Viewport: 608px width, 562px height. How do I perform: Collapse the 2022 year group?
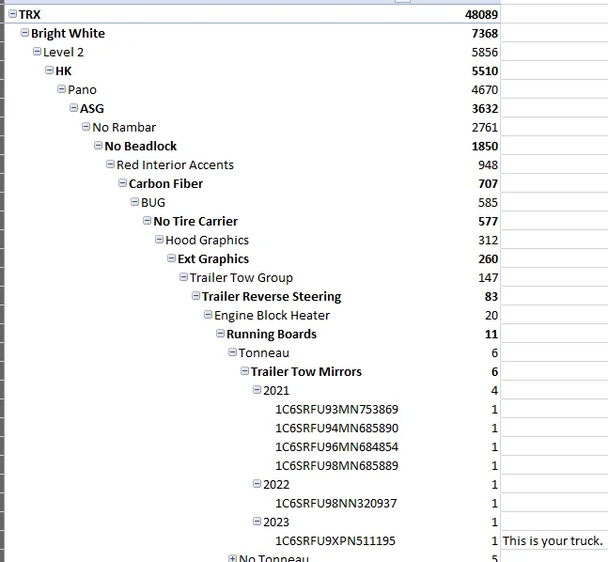[257, 484]
